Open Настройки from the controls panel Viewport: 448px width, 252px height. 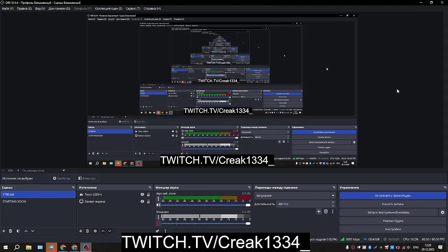tap(393, 229)
